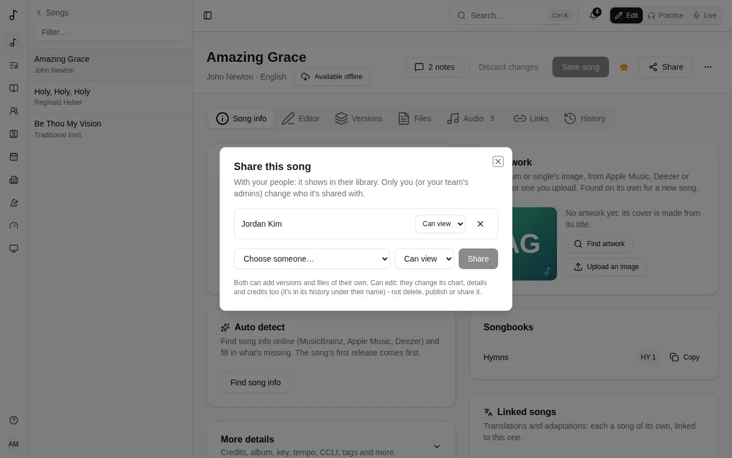The height and width of the screenshot is (458, 732).
Task: Open the Songs section in the sidebar
Action: [14, 42]
